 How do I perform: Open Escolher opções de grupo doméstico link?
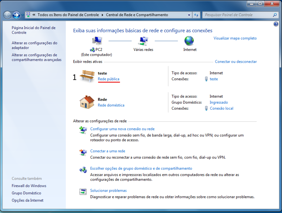tap(141, 169)
